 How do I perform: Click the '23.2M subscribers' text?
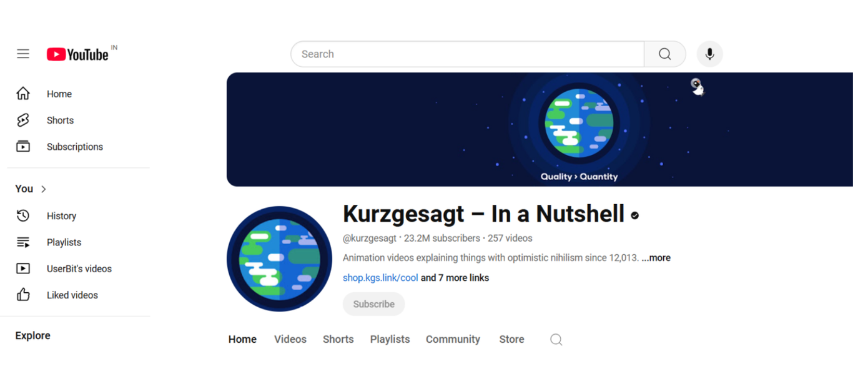(x=442, y=239)
